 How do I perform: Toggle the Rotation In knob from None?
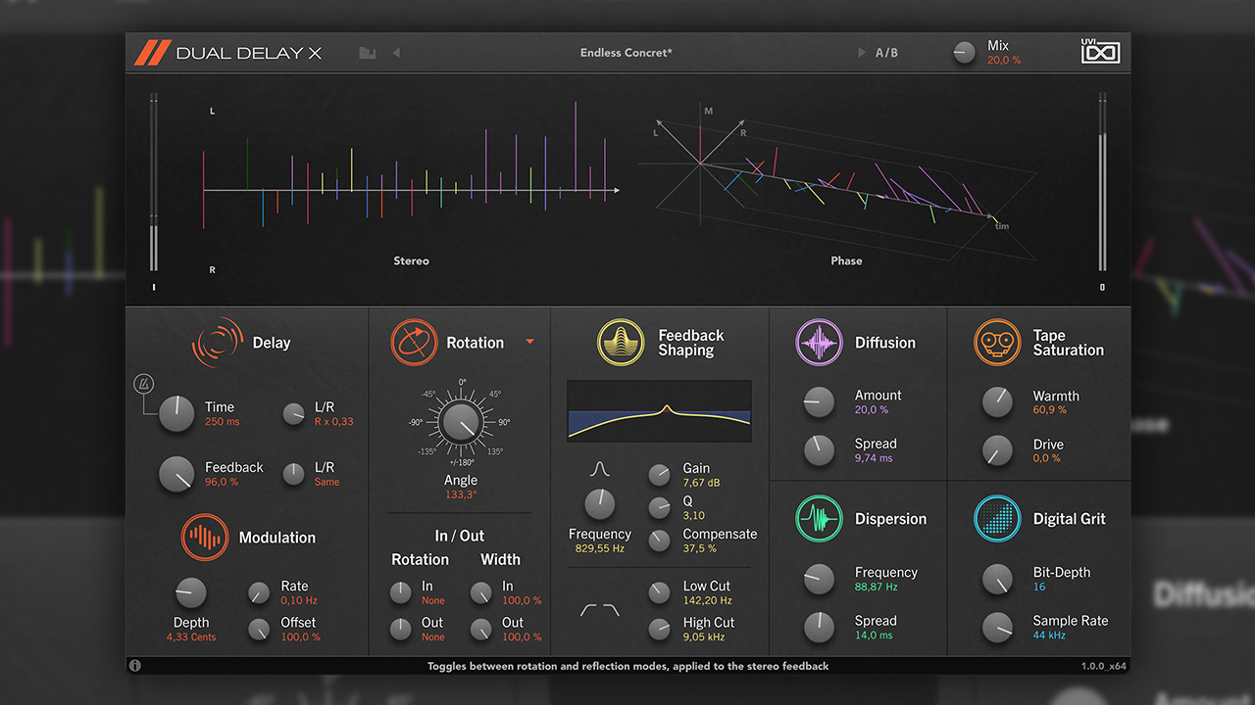click(401, 591)
